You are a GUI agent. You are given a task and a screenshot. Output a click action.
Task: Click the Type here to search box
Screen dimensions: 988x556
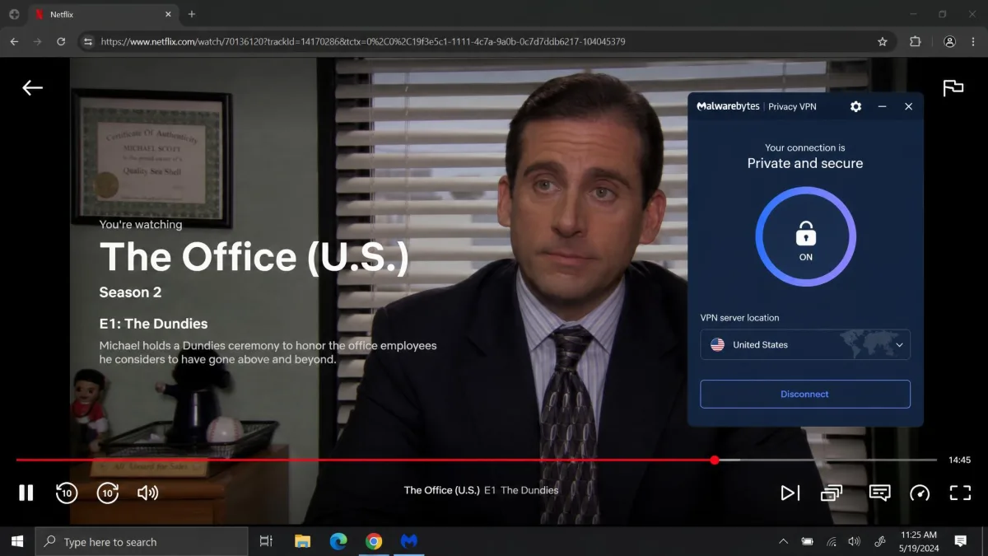pyautogui.click(x=142, y=541)
